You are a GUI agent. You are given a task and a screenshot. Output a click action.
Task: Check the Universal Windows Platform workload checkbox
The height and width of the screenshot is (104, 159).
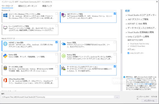coord(56,14)
